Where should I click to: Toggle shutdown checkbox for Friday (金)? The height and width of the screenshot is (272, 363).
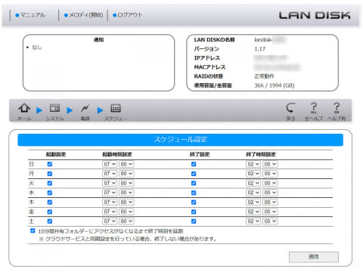pos(194,212)
